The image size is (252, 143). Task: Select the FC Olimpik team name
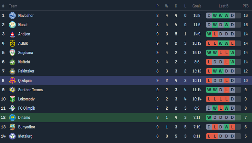(x=26, y=108)
